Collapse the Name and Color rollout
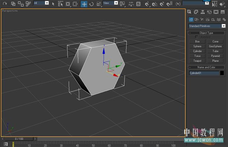The height and width of the screenshot is (147, 228). (206, 67)
